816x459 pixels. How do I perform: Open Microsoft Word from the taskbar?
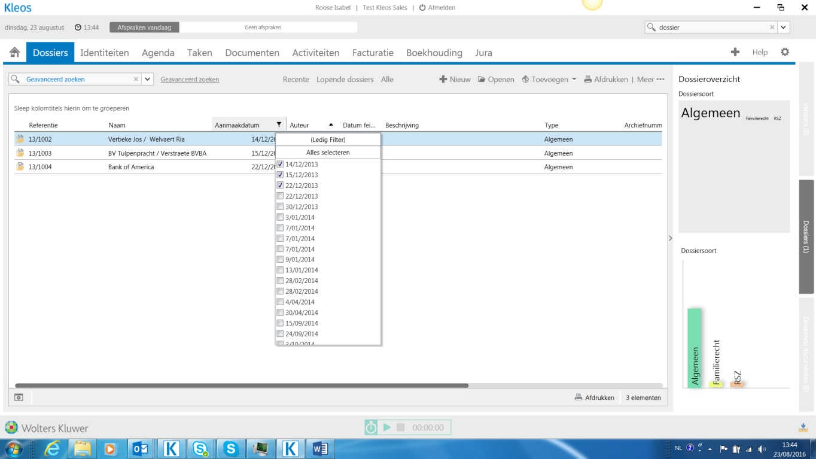320,448
